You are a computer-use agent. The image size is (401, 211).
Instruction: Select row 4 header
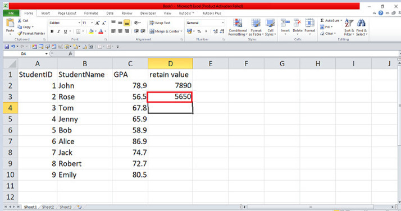(x=10, y=108)
